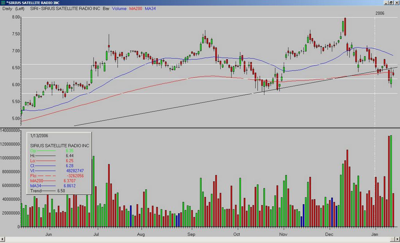Click the blue 'Volume' legend label
400x243 pixels.
click(x=119, y=9)
